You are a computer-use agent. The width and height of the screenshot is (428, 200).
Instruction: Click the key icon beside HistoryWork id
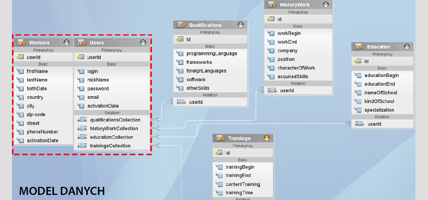point(271,19)
